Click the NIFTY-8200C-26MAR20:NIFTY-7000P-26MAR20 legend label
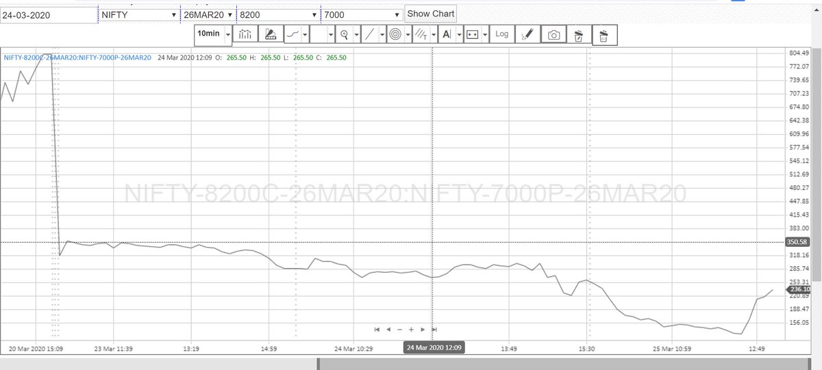 click(x=77, y=57)
